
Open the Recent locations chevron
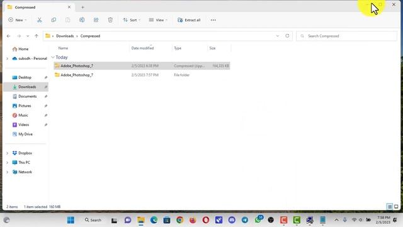click(28, 36)
